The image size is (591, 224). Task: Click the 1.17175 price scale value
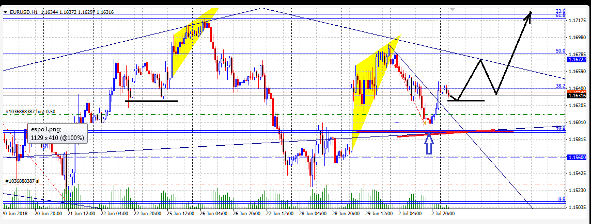[x=577, y=21]
